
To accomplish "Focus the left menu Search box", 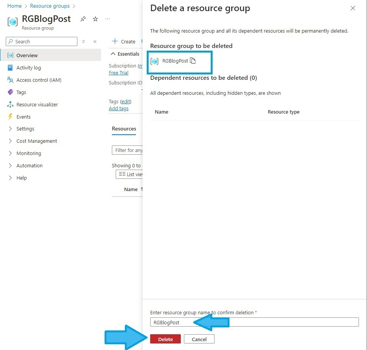I will coord(41,41).
